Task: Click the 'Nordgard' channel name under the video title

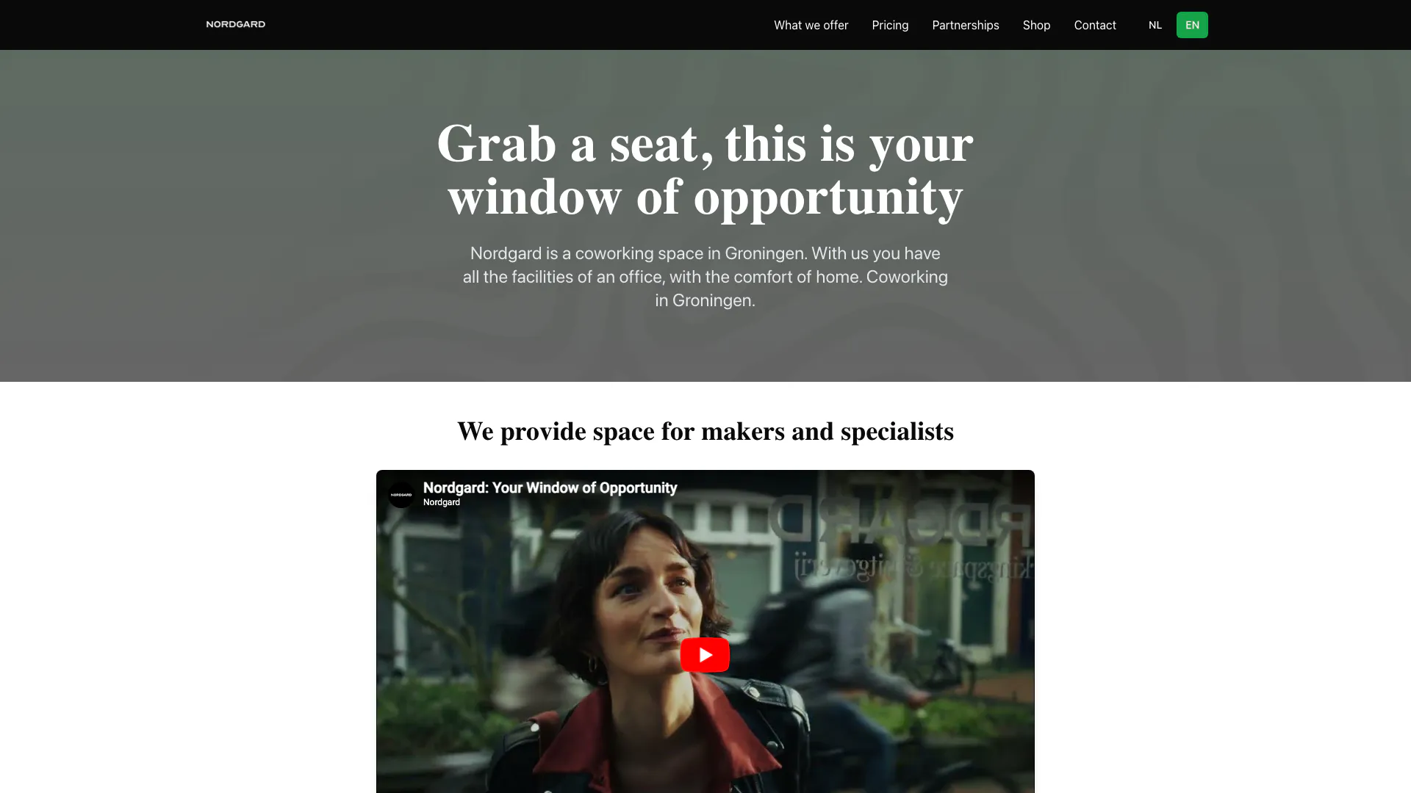Action: [442, 502]
